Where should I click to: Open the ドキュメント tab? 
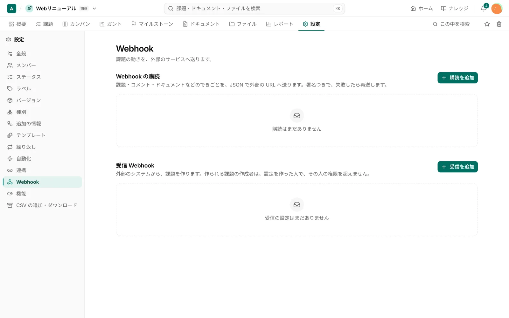coord(201,24)
